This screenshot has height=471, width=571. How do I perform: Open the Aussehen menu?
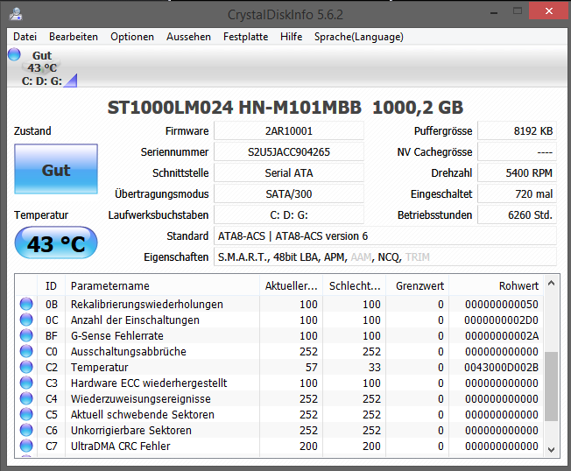(x=188, y=37)
